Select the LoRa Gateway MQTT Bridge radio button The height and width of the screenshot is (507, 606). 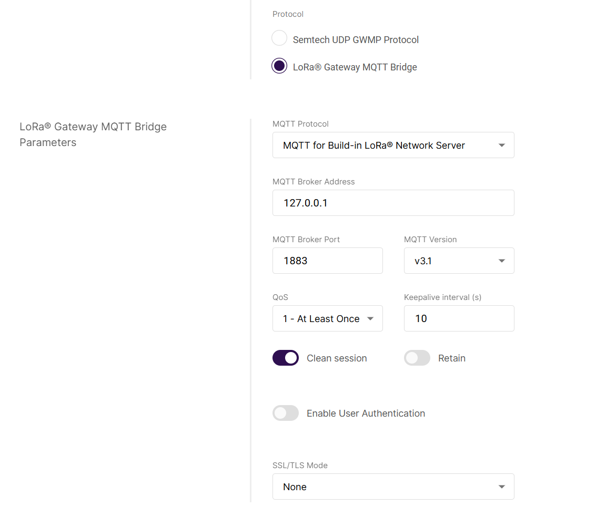click(x=279, y=66)
